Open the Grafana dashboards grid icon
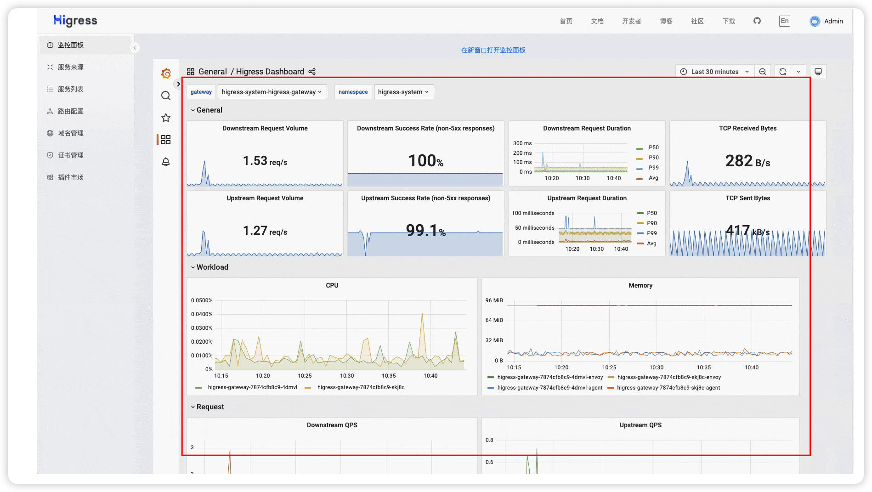The width and height of the screenshot is (872, 492). [x=166, y=140]
